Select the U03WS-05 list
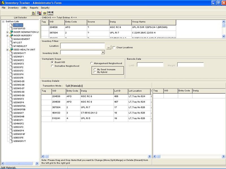 click(19, 81)
